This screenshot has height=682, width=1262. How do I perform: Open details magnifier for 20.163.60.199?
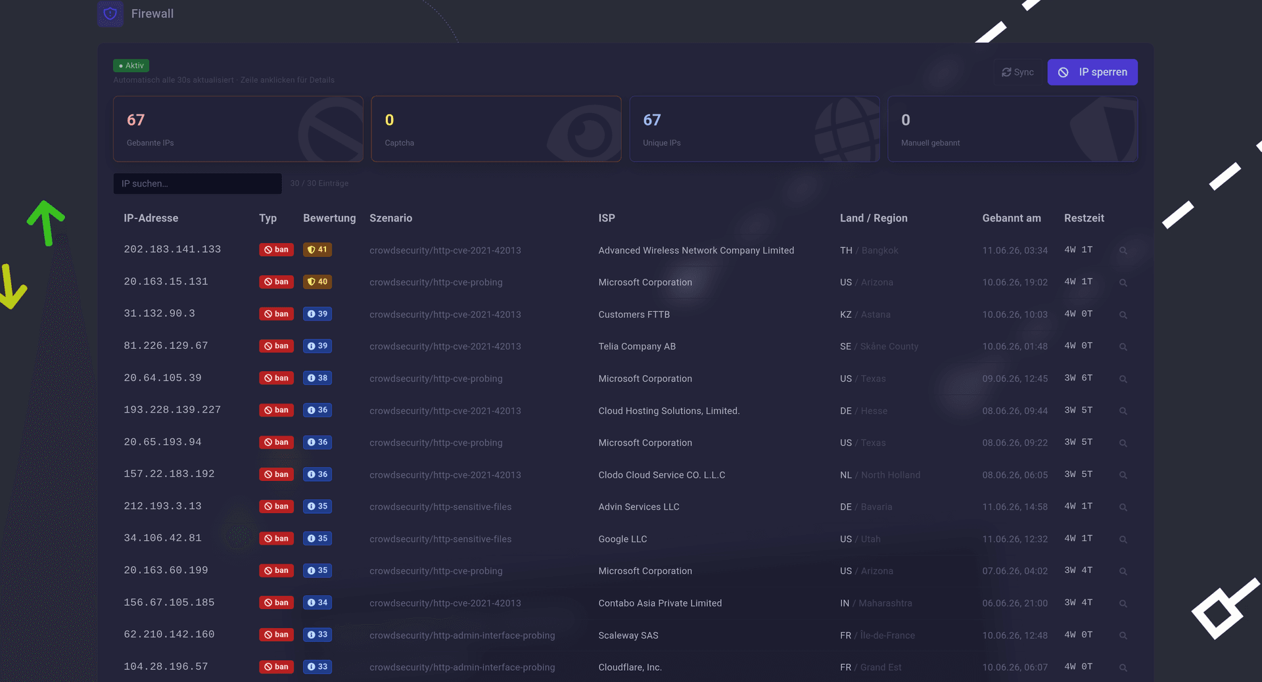[1123, 571]
